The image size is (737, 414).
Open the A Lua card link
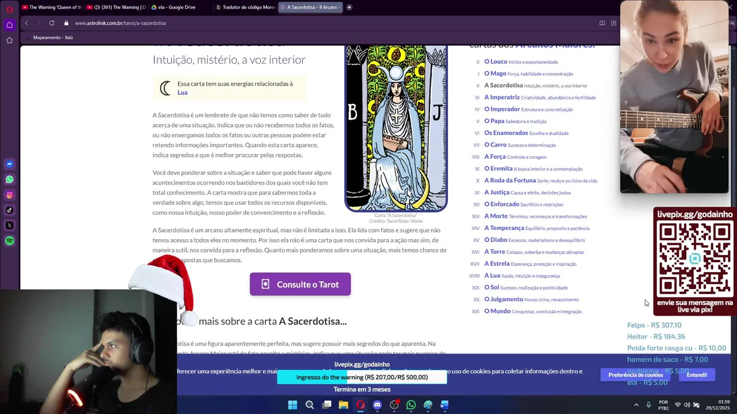[492, 275]
